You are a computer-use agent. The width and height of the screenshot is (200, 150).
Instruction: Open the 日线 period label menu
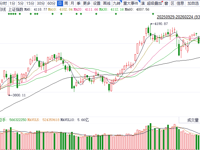point(3,9)
